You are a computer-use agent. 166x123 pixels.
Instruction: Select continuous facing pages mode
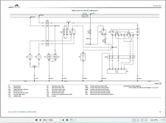[x=146, y=120]
